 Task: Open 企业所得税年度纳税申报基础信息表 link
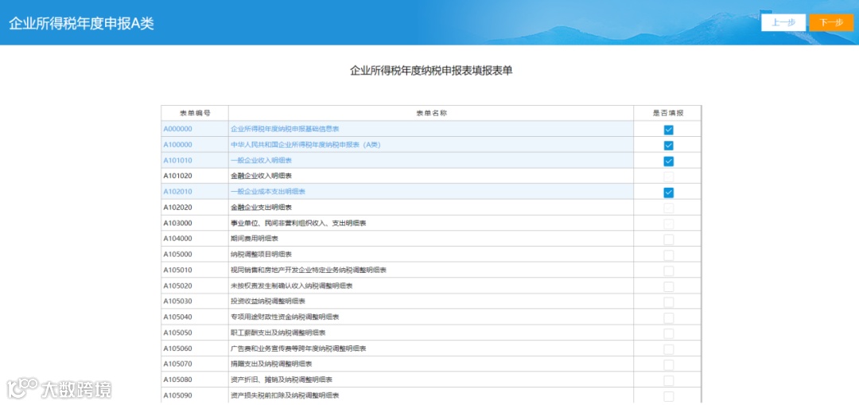pyautogui.click(x=285, y=129)
